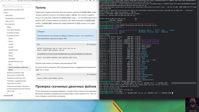Image resolution: width=199 pixels, height=112 pixels.
Task: Select 'Debian' in the sidebar
Action: [11, 53]
